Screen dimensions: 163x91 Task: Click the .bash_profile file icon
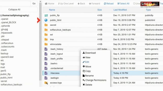pos(46,59)
